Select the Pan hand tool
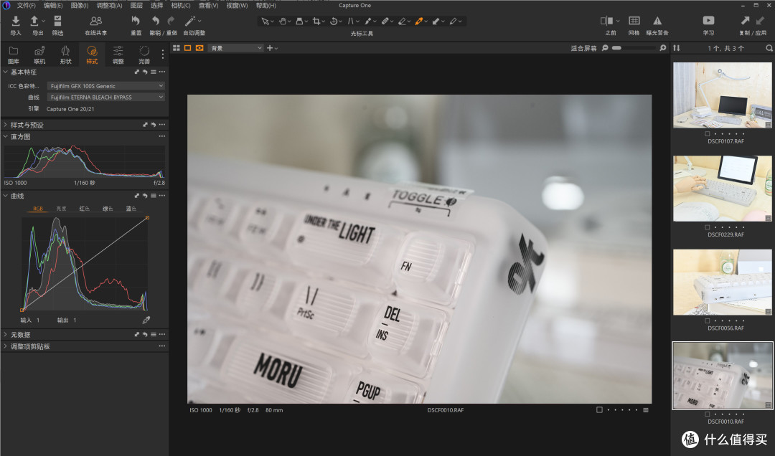The width and height of the screenshot is (775, 456). tap(283, 22)
